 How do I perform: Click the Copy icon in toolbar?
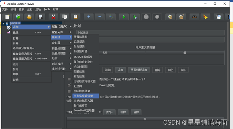click(64, 17)
